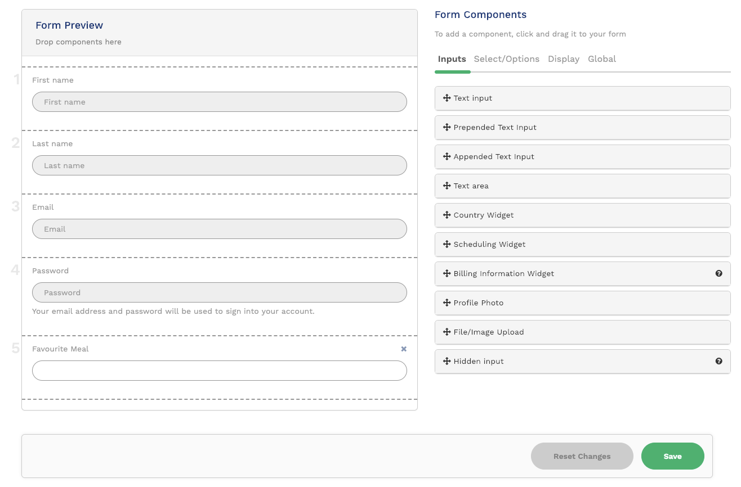Click the First name input field
This screenshot has height=487, width=741.
219,102
